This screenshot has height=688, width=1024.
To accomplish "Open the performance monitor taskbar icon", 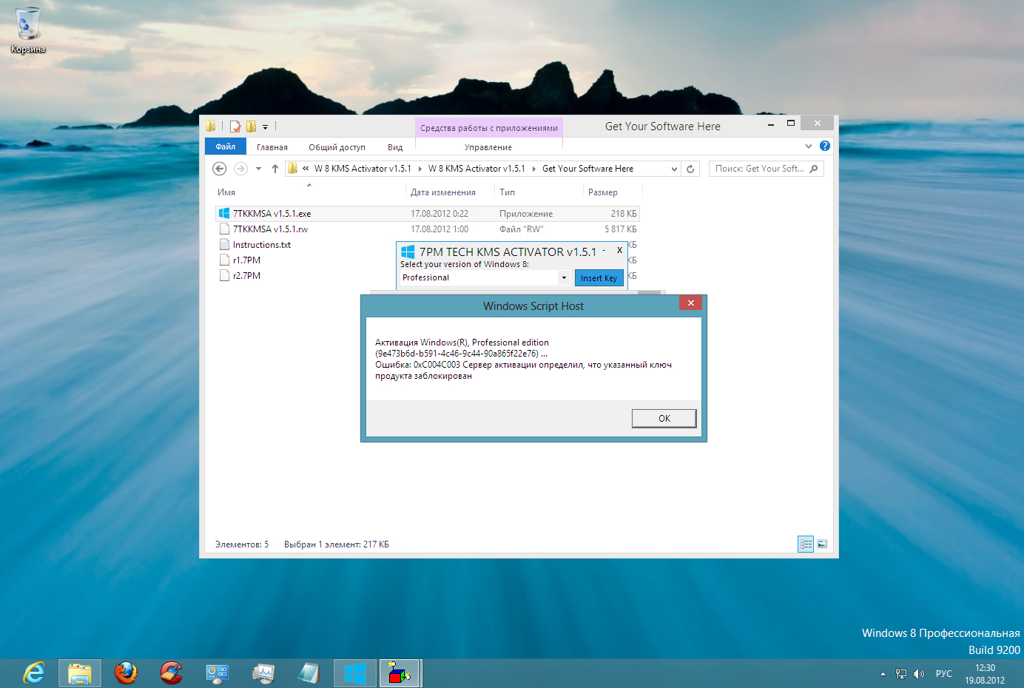I will pyautogui.click(x=263, y=673).
